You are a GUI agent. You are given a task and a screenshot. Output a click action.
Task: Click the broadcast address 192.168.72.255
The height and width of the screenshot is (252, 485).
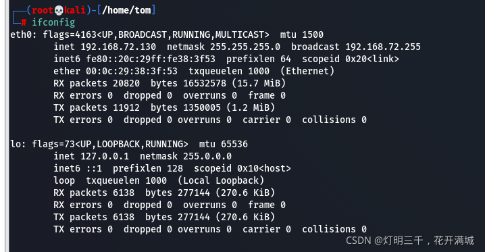(383, 47)
